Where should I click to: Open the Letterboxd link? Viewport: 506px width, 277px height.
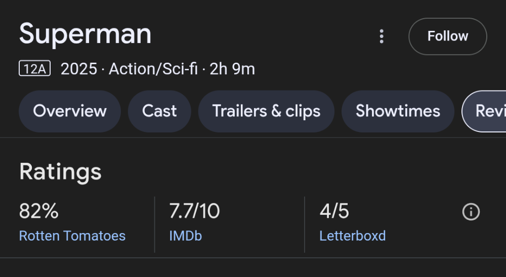[352, 236]
